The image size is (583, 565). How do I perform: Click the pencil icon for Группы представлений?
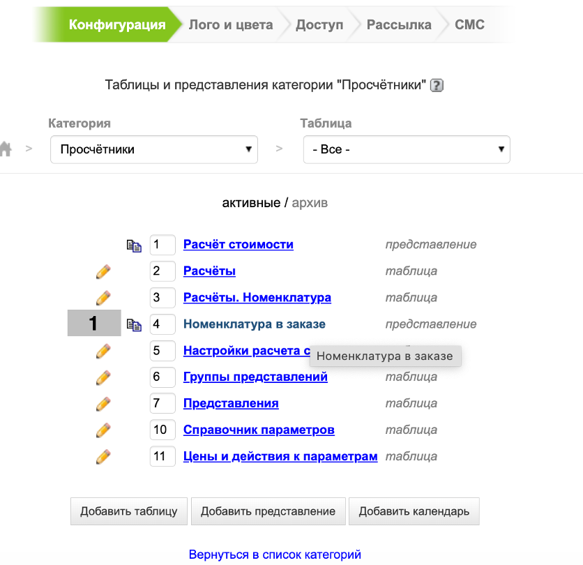pyautogui.click(x=103, y=377)
